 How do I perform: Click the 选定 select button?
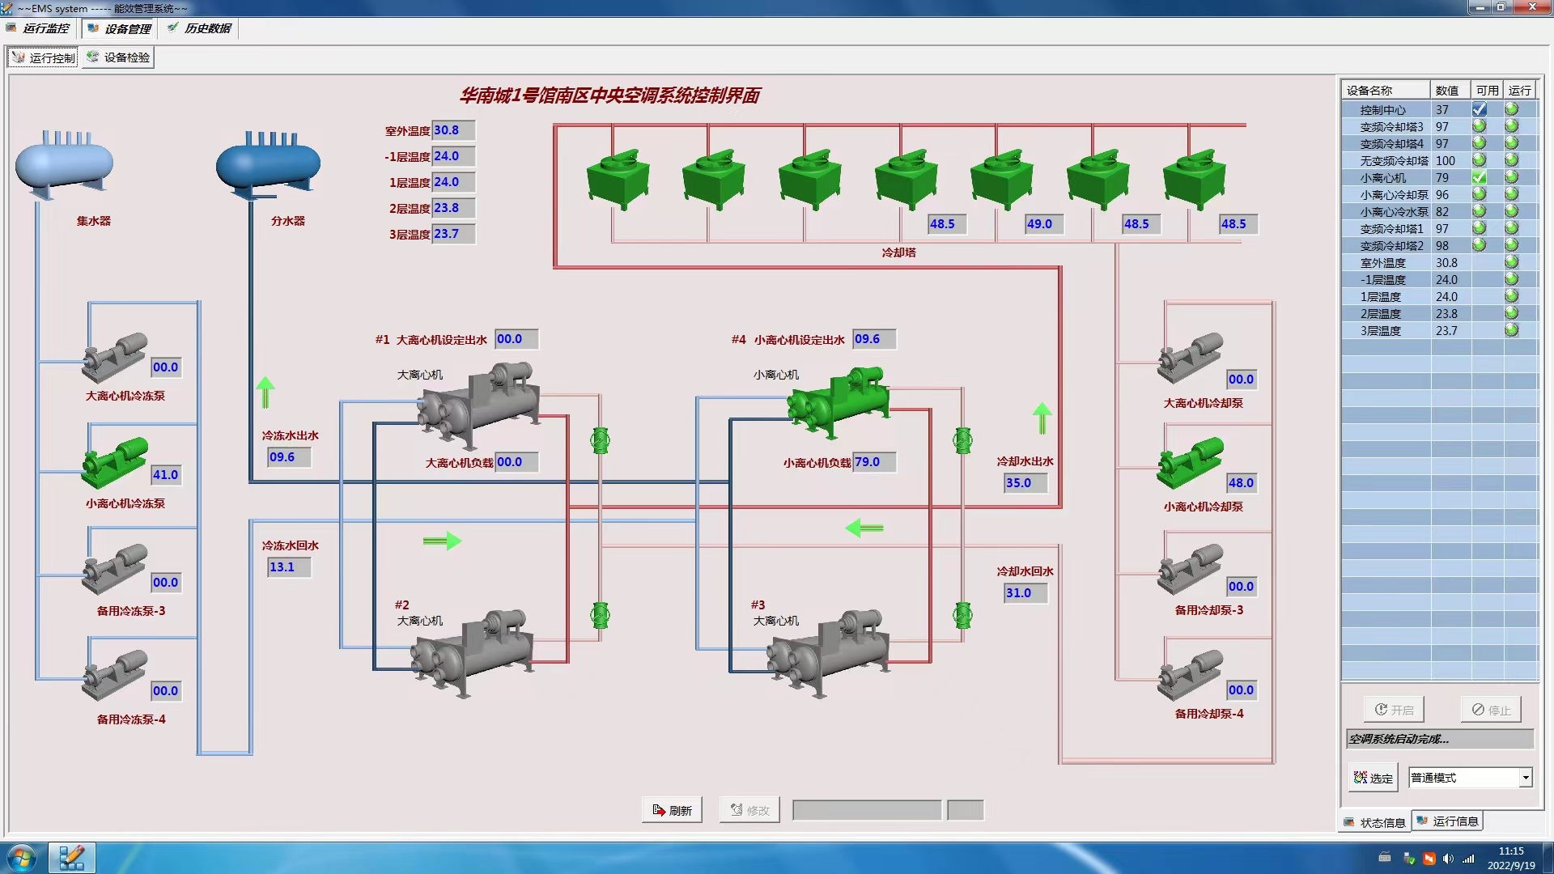(x=1373, y=778)
